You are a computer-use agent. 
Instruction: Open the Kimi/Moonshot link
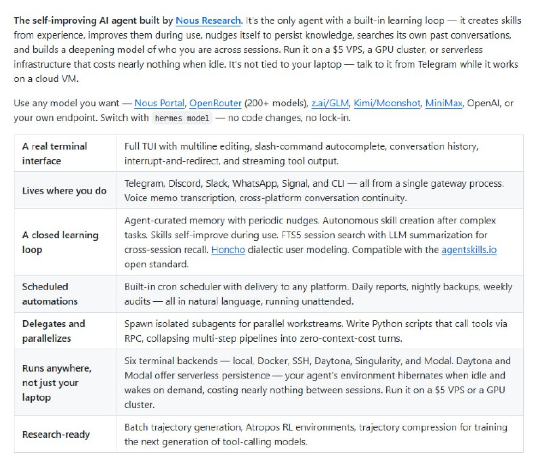(x=386, y=103)
